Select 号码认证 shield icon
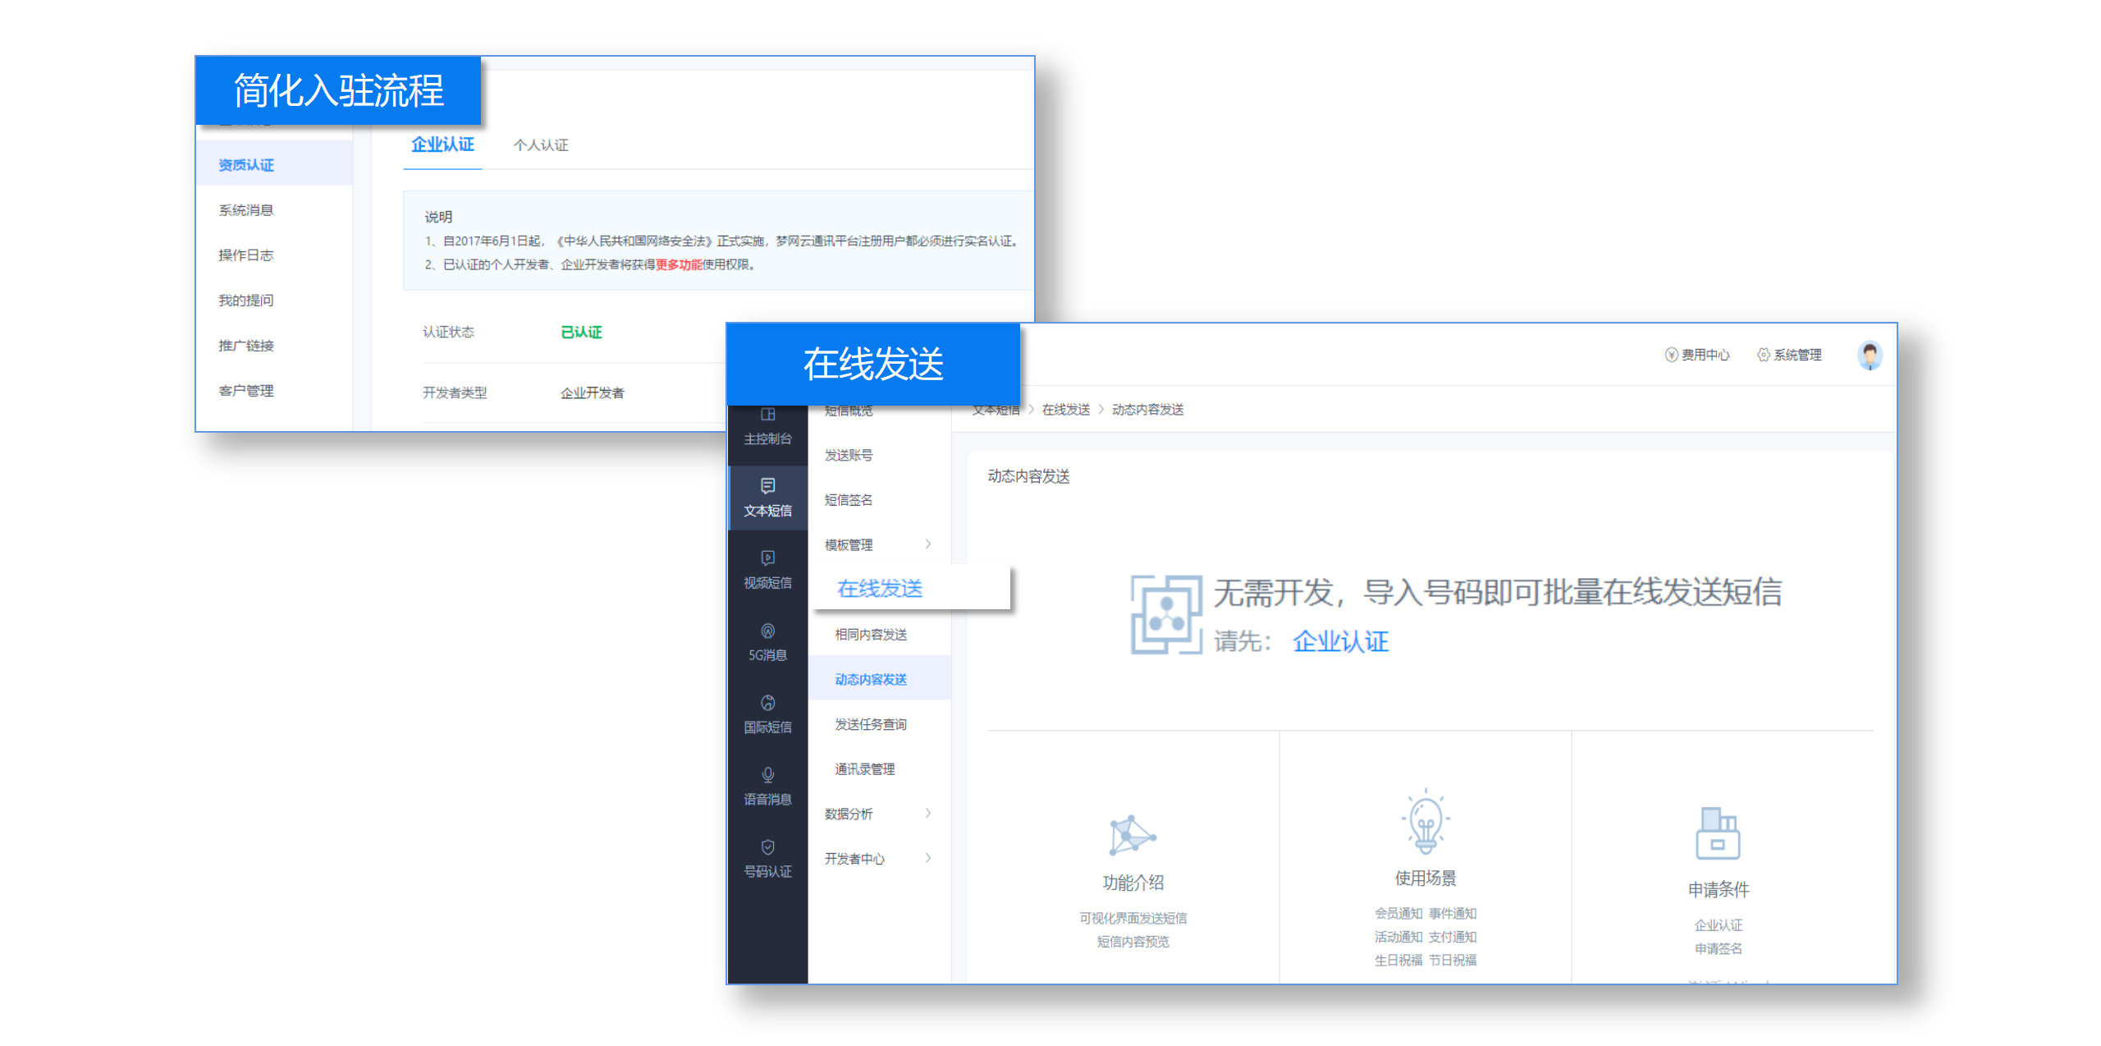 pyautogui.click(x=767, y=847)
